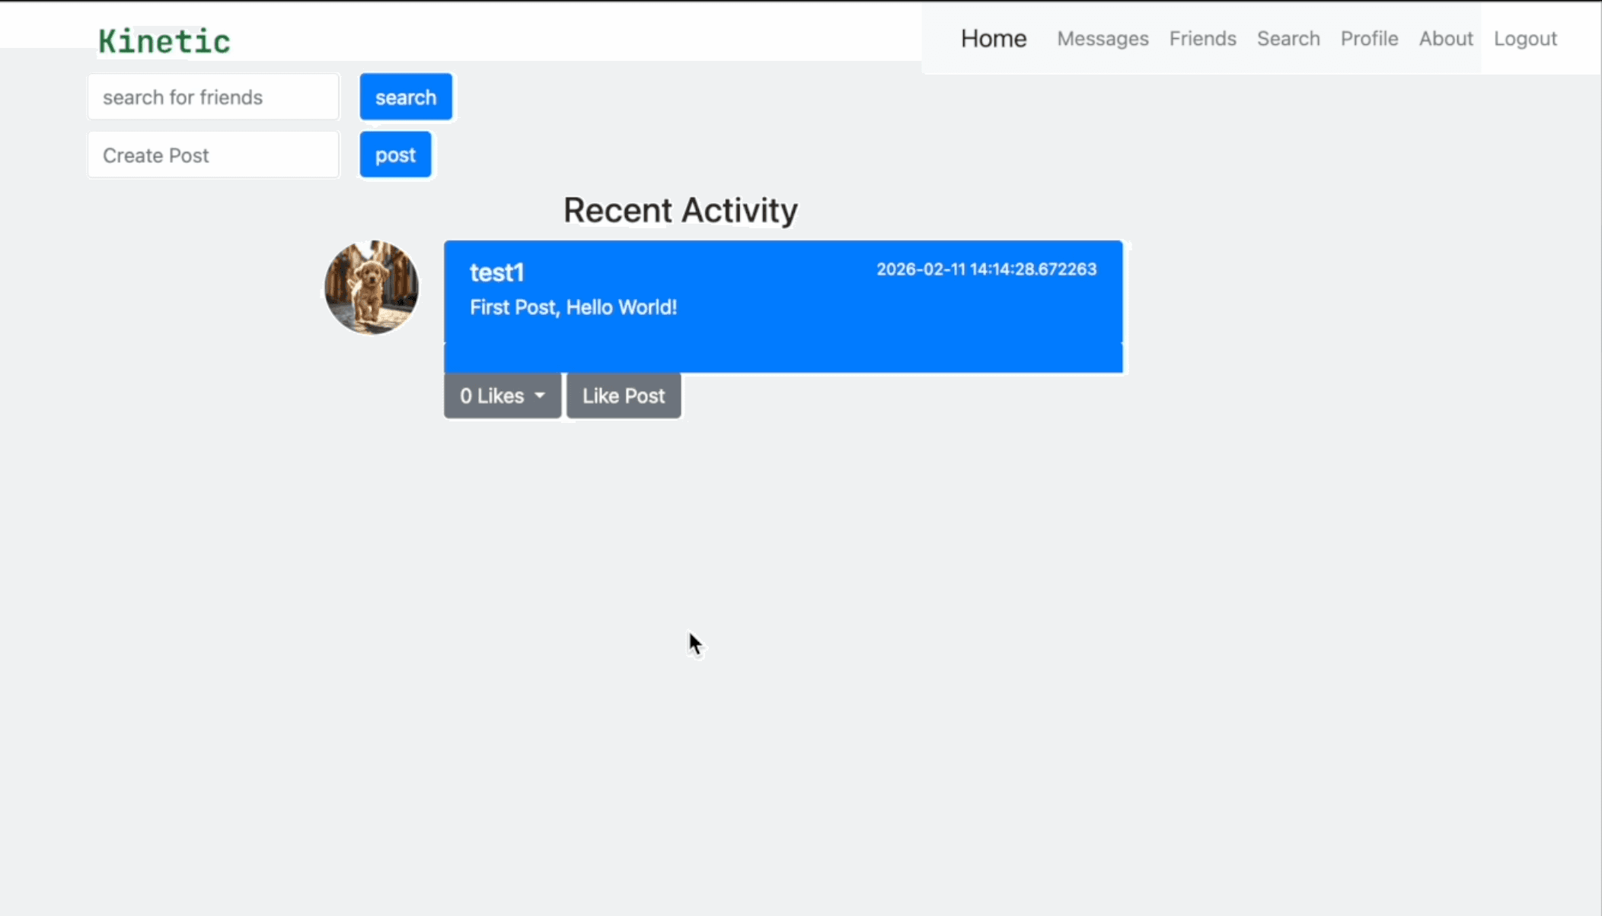Viewport: 1602px width, 916px height.
Task: Go to the Home nav item
Action: (x=993, y=39)
